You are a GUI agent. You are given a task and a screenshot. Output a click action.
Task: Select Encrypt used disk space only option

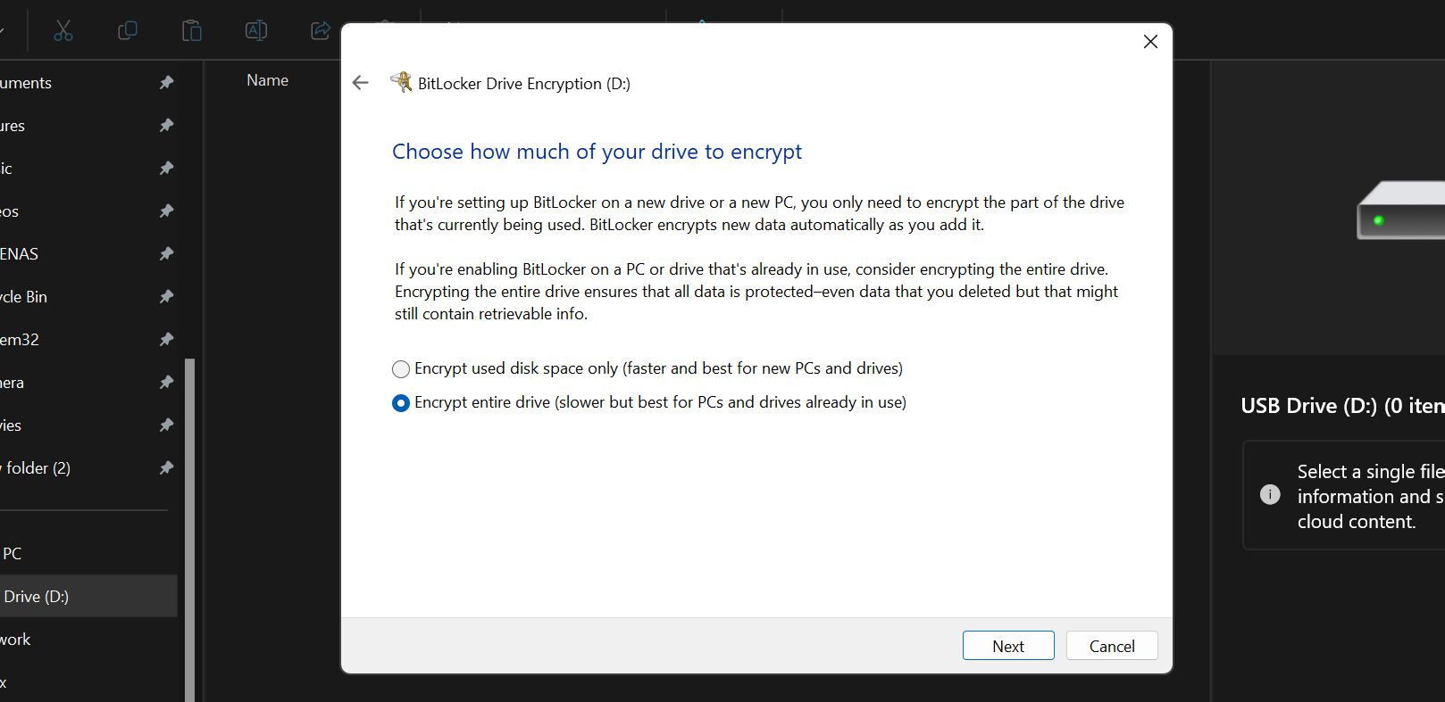pyautogui.click(x=401, y=369)
